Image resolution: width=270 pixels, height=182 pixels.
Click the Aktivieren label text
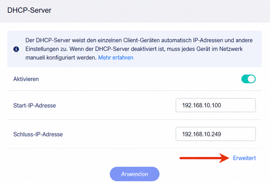26,79
